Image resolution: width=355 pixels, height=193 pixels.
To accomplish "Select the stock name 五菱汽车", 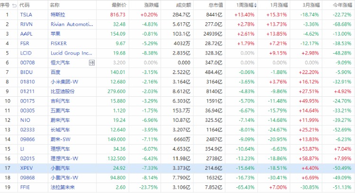I will pos(60,110).
